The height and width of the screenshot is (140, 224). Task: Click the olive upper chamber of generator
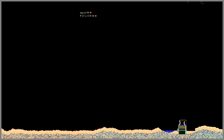point(182,127)
